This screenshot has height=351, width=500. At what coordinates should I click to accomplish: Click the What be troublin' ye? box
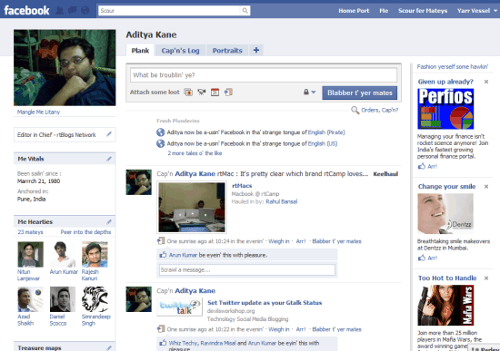[x=264, y=75]
